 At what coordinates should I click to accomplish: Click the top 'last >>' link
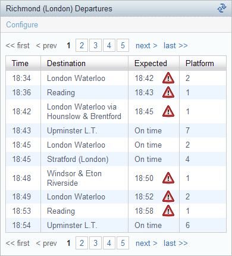[175, 46]
